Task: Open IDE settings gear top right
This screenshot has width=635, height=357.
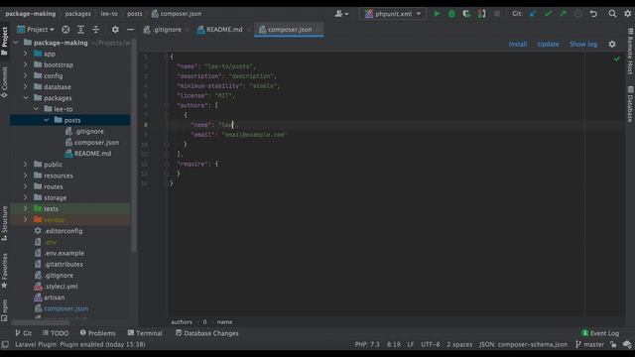Action: coord(627,14)
